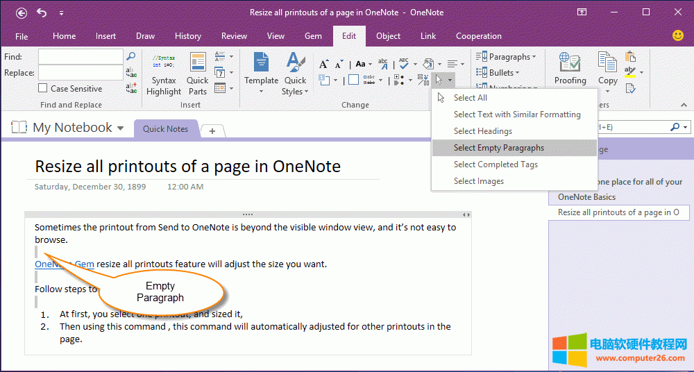Choose Select Headings from the menu
Viewport: 694px width, 372px height.
click(482, 131)
